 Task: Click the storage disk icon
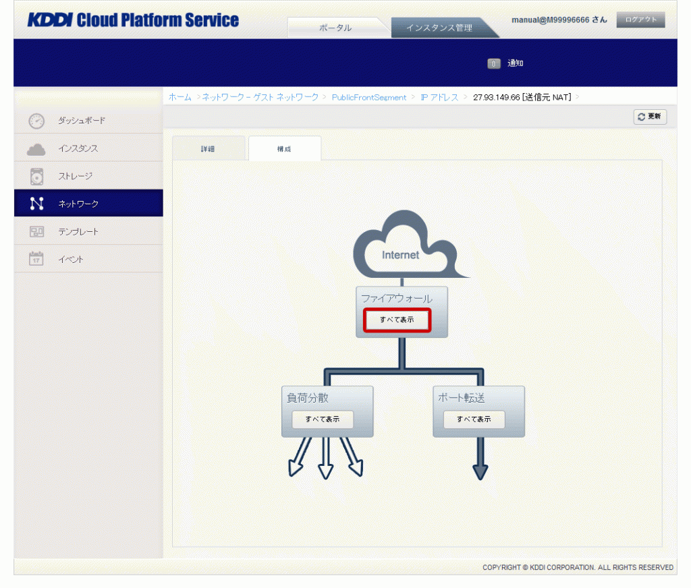[x=36, y=176]
